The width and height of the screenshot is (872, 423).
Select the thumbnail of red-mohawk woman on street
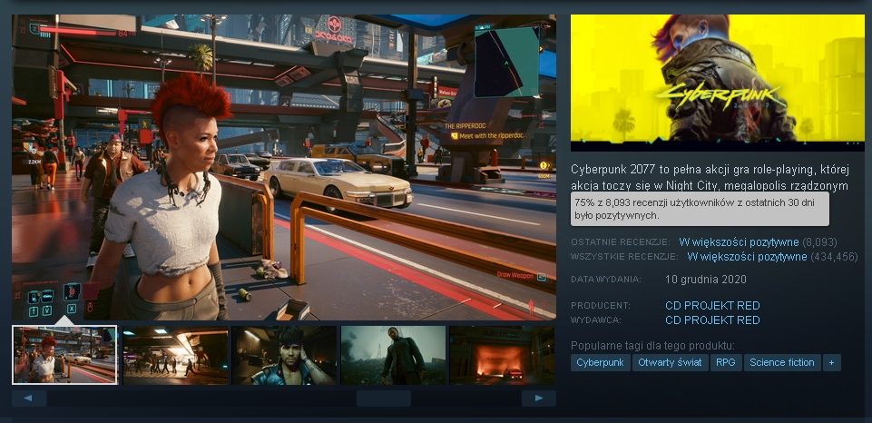[64, 355]
